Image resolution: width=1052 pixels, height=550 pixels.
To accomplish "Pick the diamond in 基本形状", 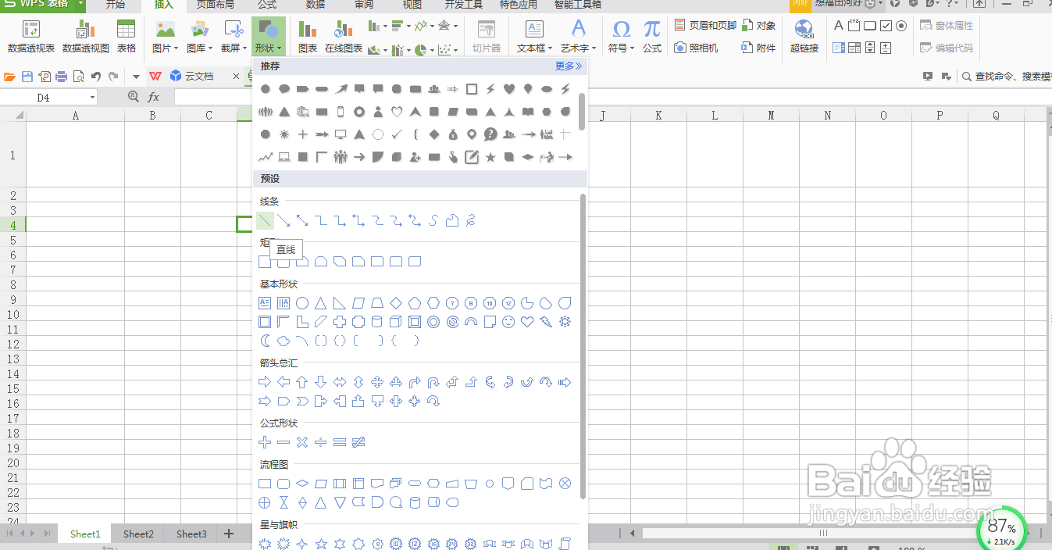I will (x=396, y=303).
